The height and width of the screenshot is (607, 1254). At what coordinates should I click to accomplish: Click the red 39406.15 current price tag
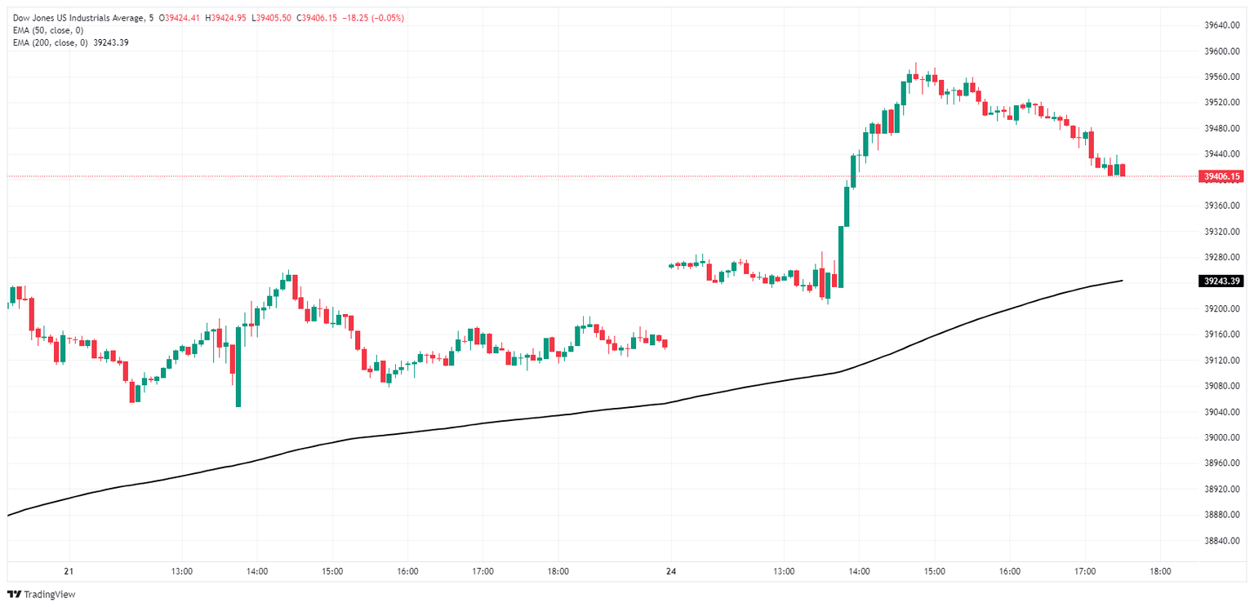[x=1221, y=176]
